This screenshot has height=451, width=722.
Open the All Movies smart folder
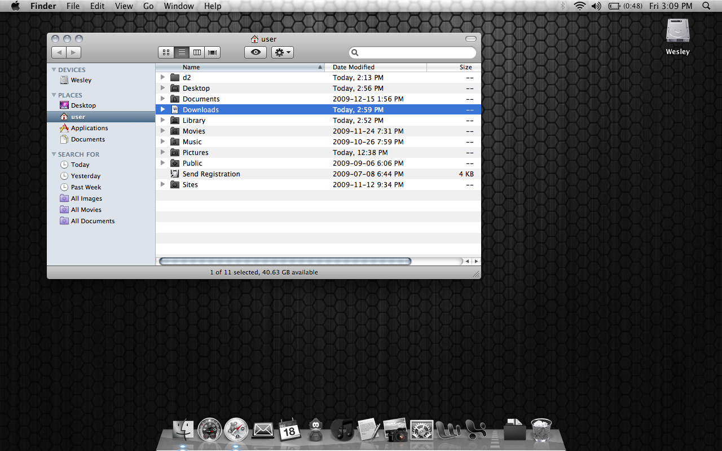click(x=101, y=210)
